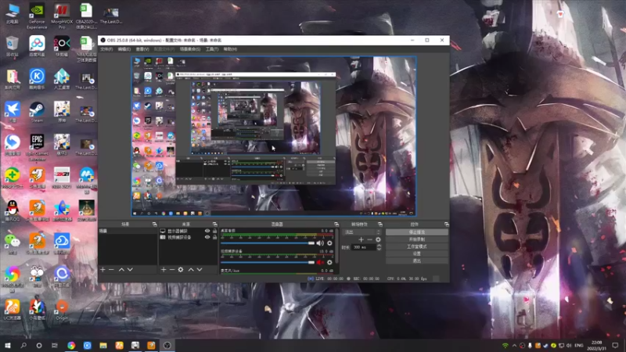Screen dimensions: 626x352
Task: Select the display capture source row
Action: (x=188, y=231)
